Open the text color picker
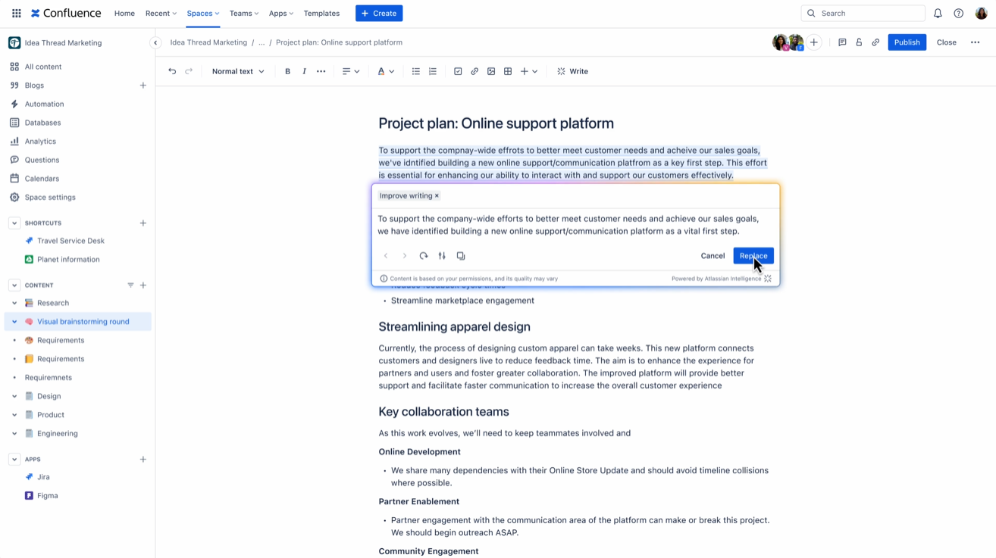This screenshot has height=558, width=996. pyautogui.click(x=385, y=71)
